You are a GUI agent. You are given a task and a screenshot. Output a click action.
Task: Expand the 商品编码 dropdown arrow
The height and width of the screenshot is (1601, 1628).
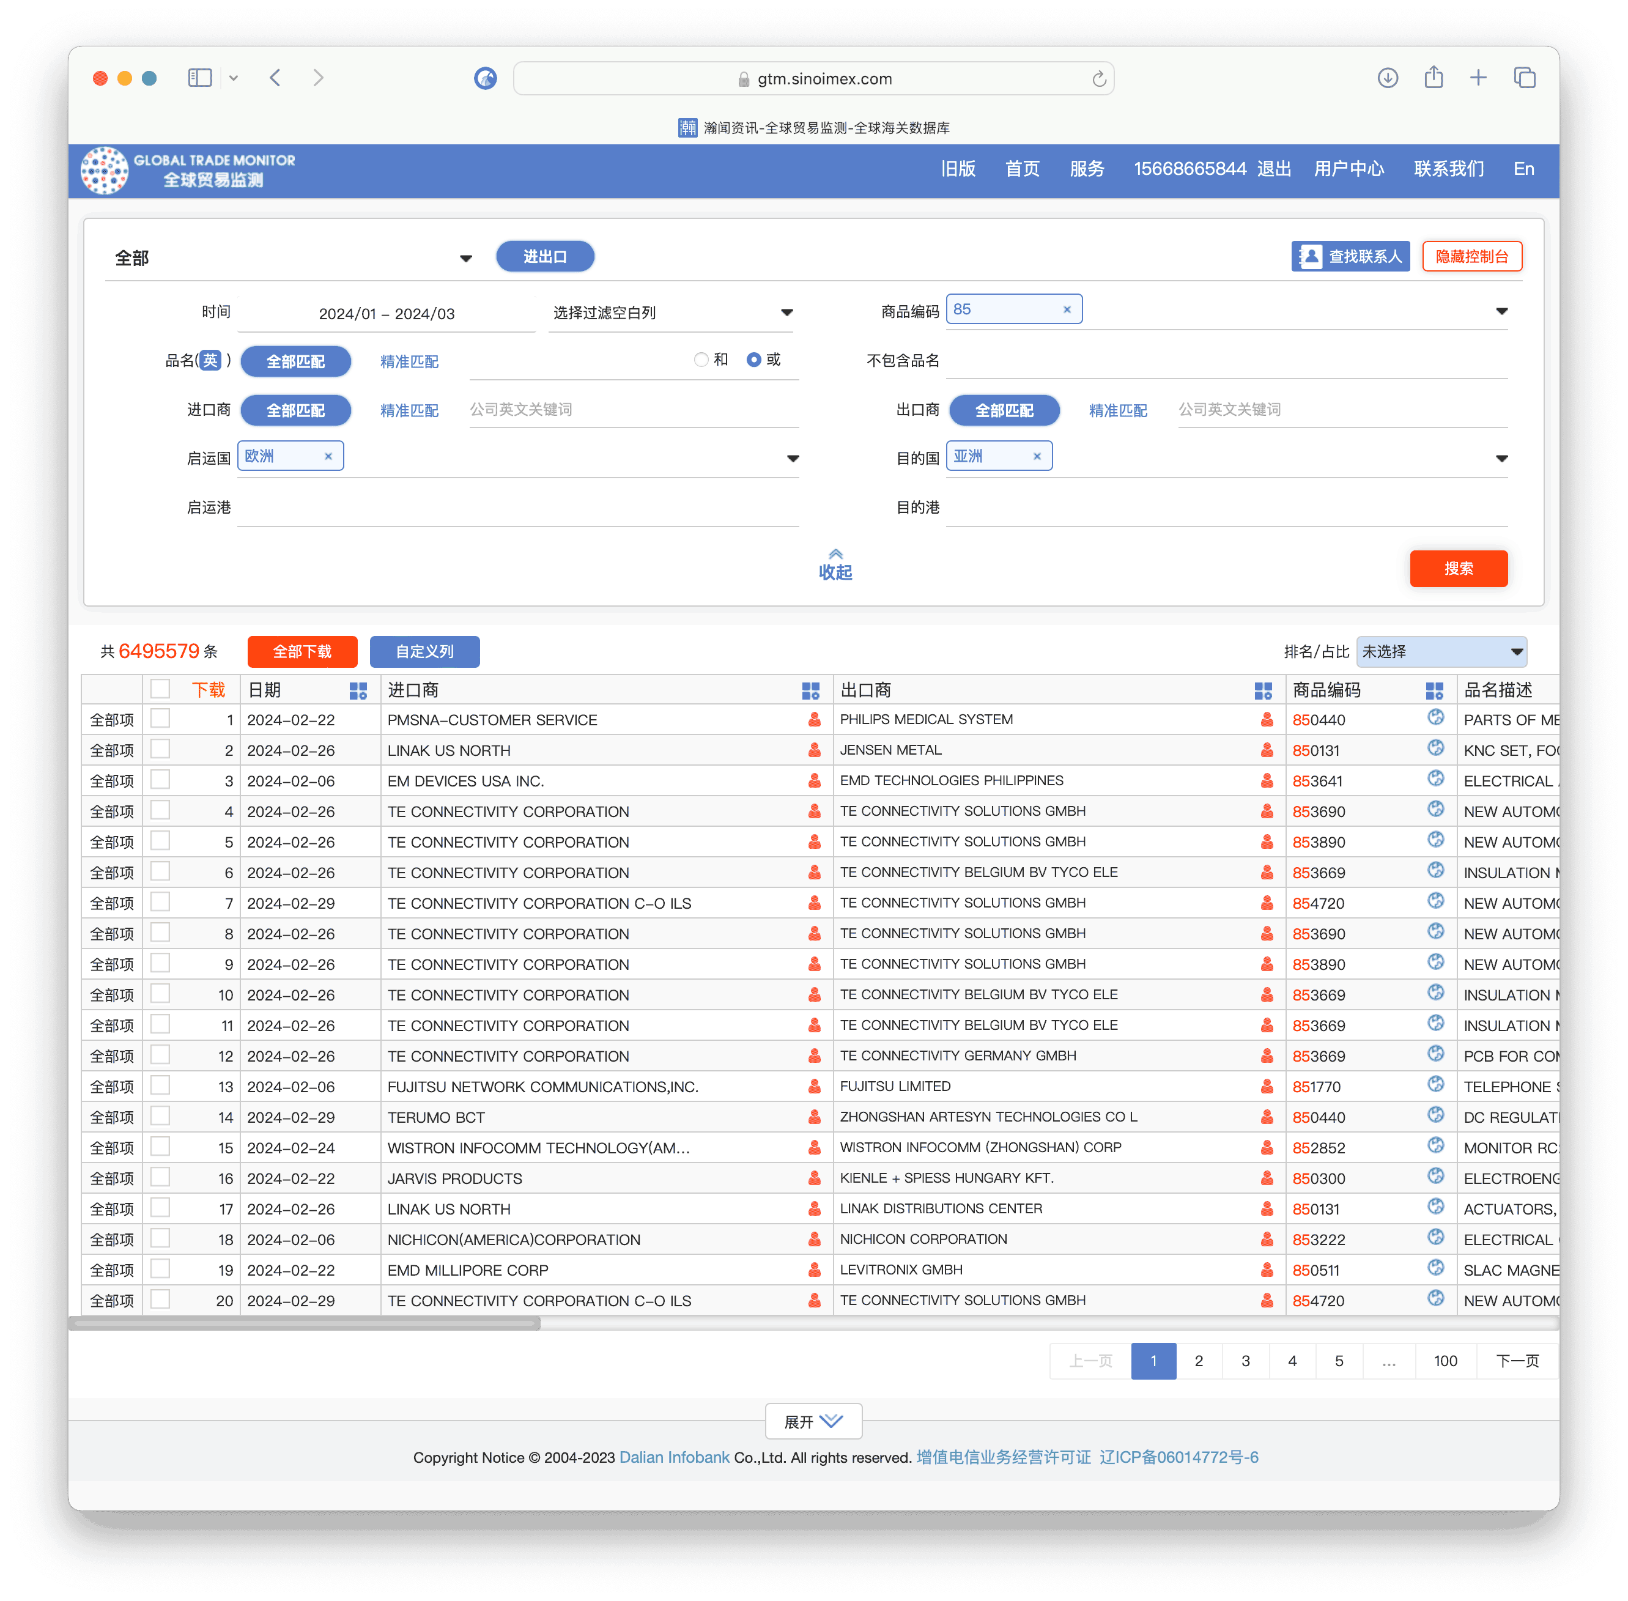point(1501,312)
